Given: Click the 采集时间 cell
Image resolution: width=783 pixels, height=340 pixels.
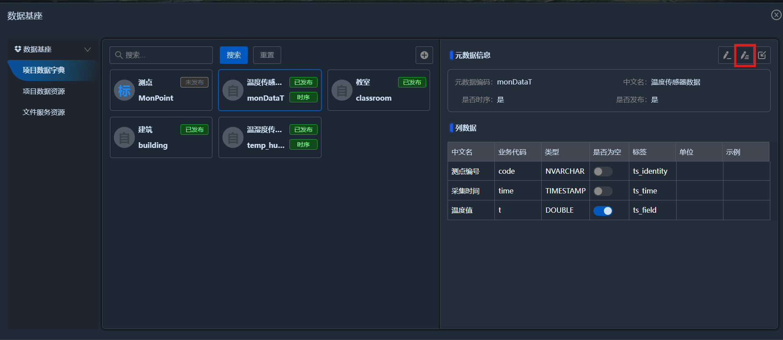Looking at the screenshot, I should pos(471,191).
